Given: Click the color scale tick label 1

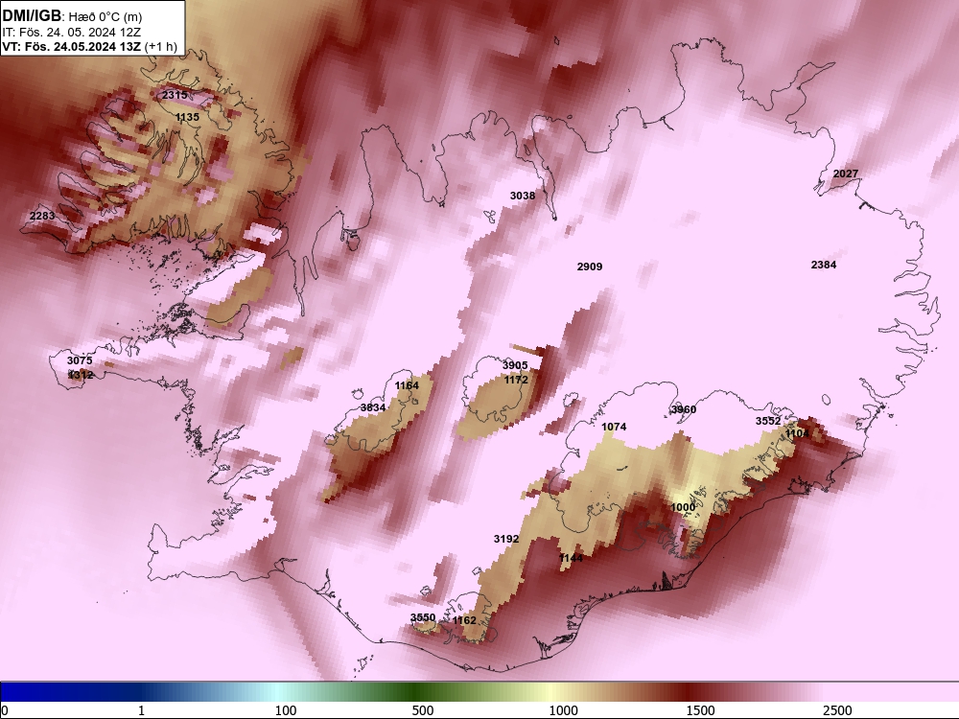Looking at the screenshot, I should click(142, 710).
